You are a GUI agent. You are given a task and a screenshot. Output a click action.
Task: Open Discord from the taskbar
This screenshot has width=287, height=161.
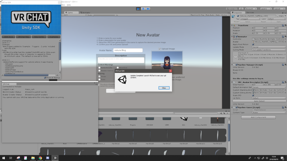click(x=48, y=158)
